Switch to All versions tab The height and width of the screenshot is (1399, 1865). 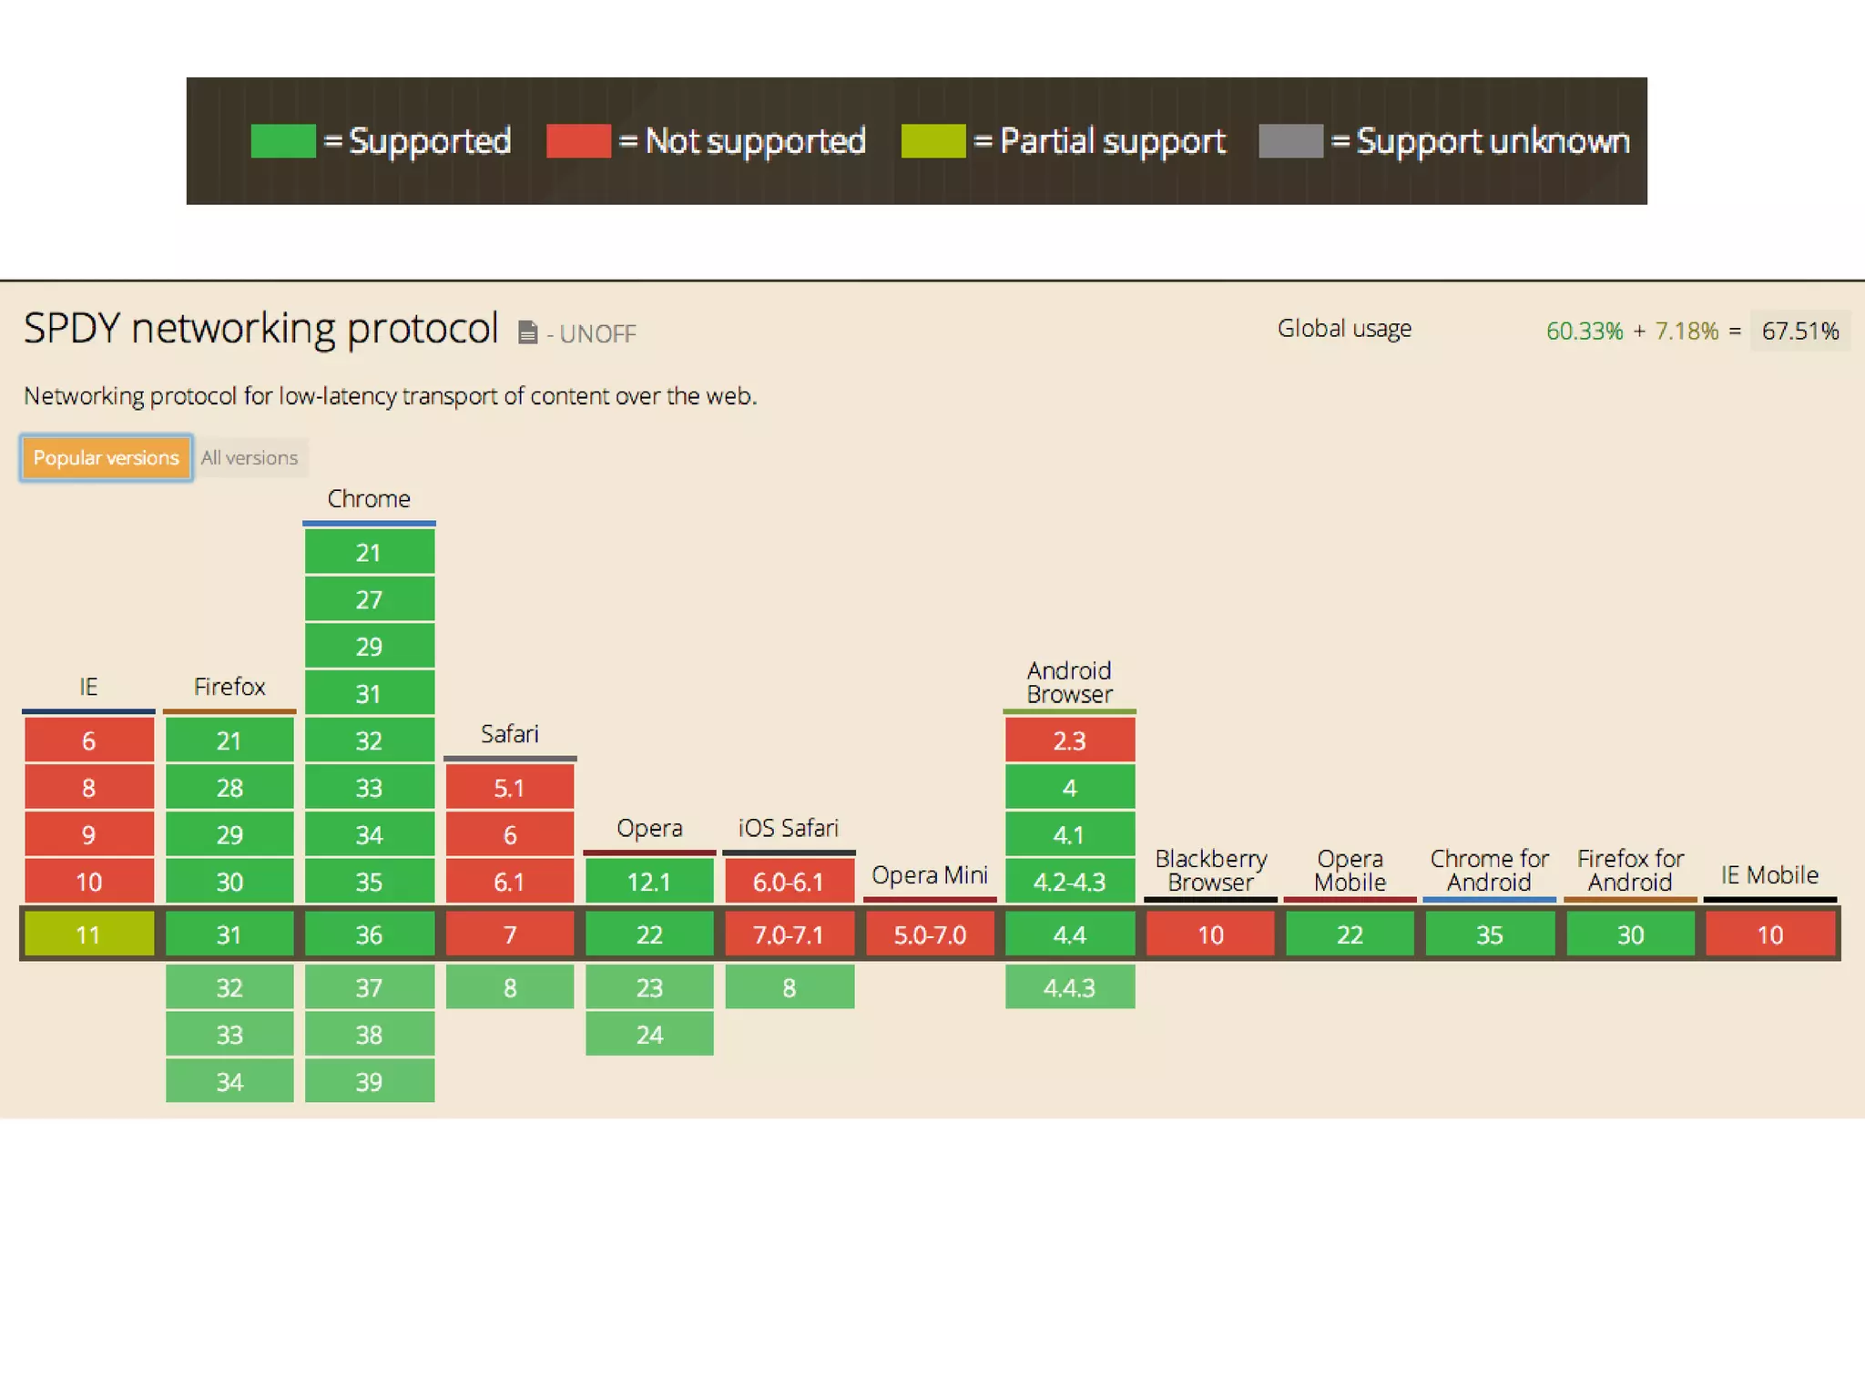[x=250, y=457]
